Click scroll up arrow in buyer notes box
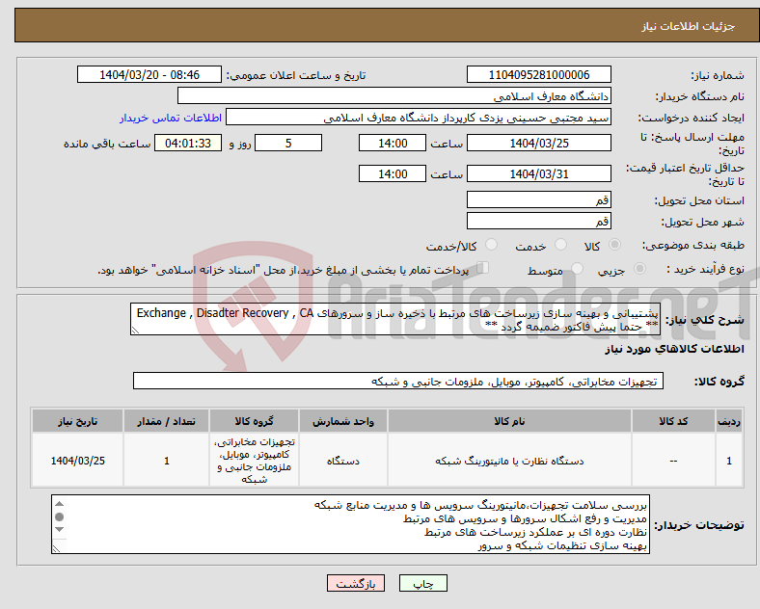 [59, 504]
